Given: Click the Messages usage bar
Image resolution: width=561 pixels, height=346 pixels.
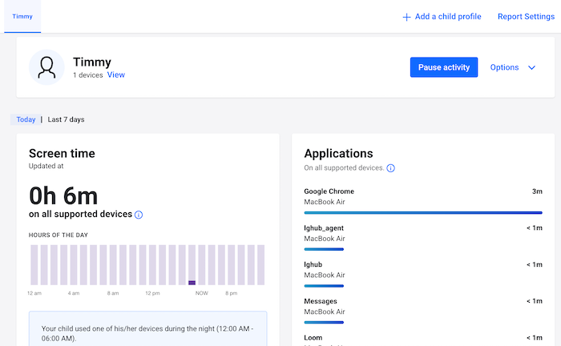Looking at the screenshot, I should (x=324, y=323).
